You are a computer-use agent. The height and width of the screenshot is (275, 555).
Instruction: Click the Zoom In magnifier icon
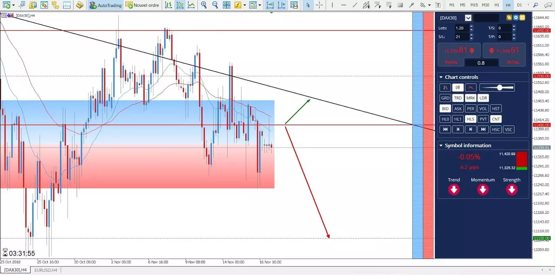204,5
